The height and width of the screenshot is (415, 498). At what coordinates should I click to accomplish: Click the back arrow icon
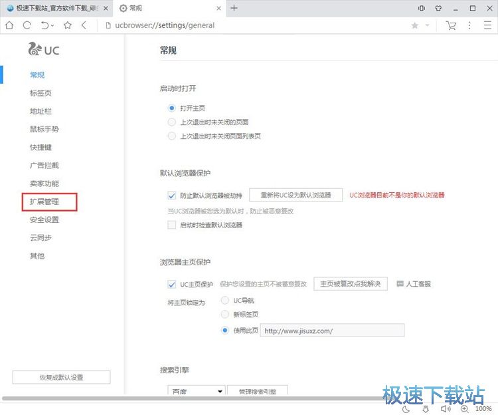coord(84,25)
